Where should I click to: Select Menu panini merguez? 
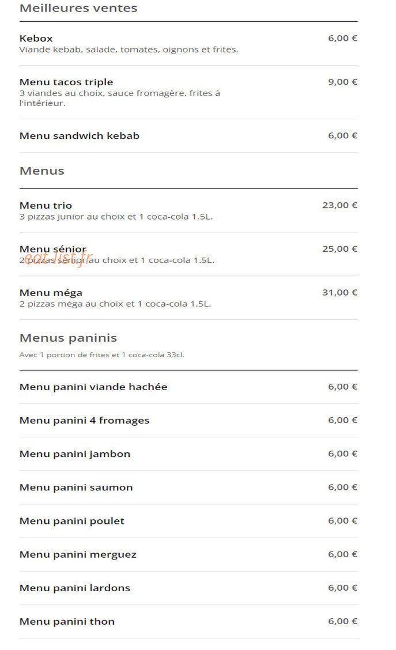tap(188, 555)
